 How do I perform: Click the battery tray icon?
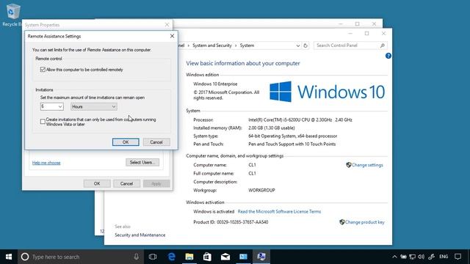[x=403, y=257]
